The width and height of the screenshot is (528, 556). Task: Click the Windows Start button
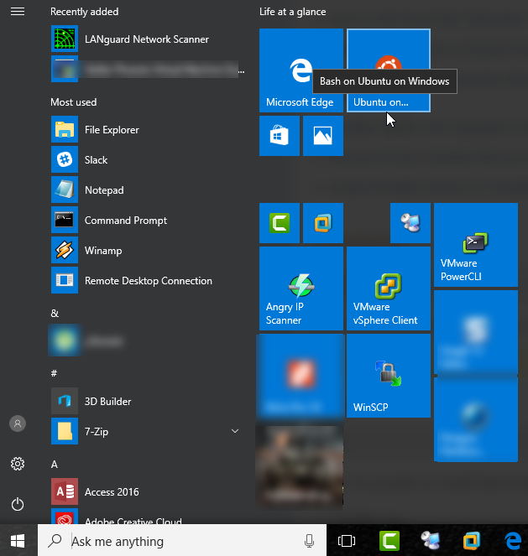tap(18, 541)
